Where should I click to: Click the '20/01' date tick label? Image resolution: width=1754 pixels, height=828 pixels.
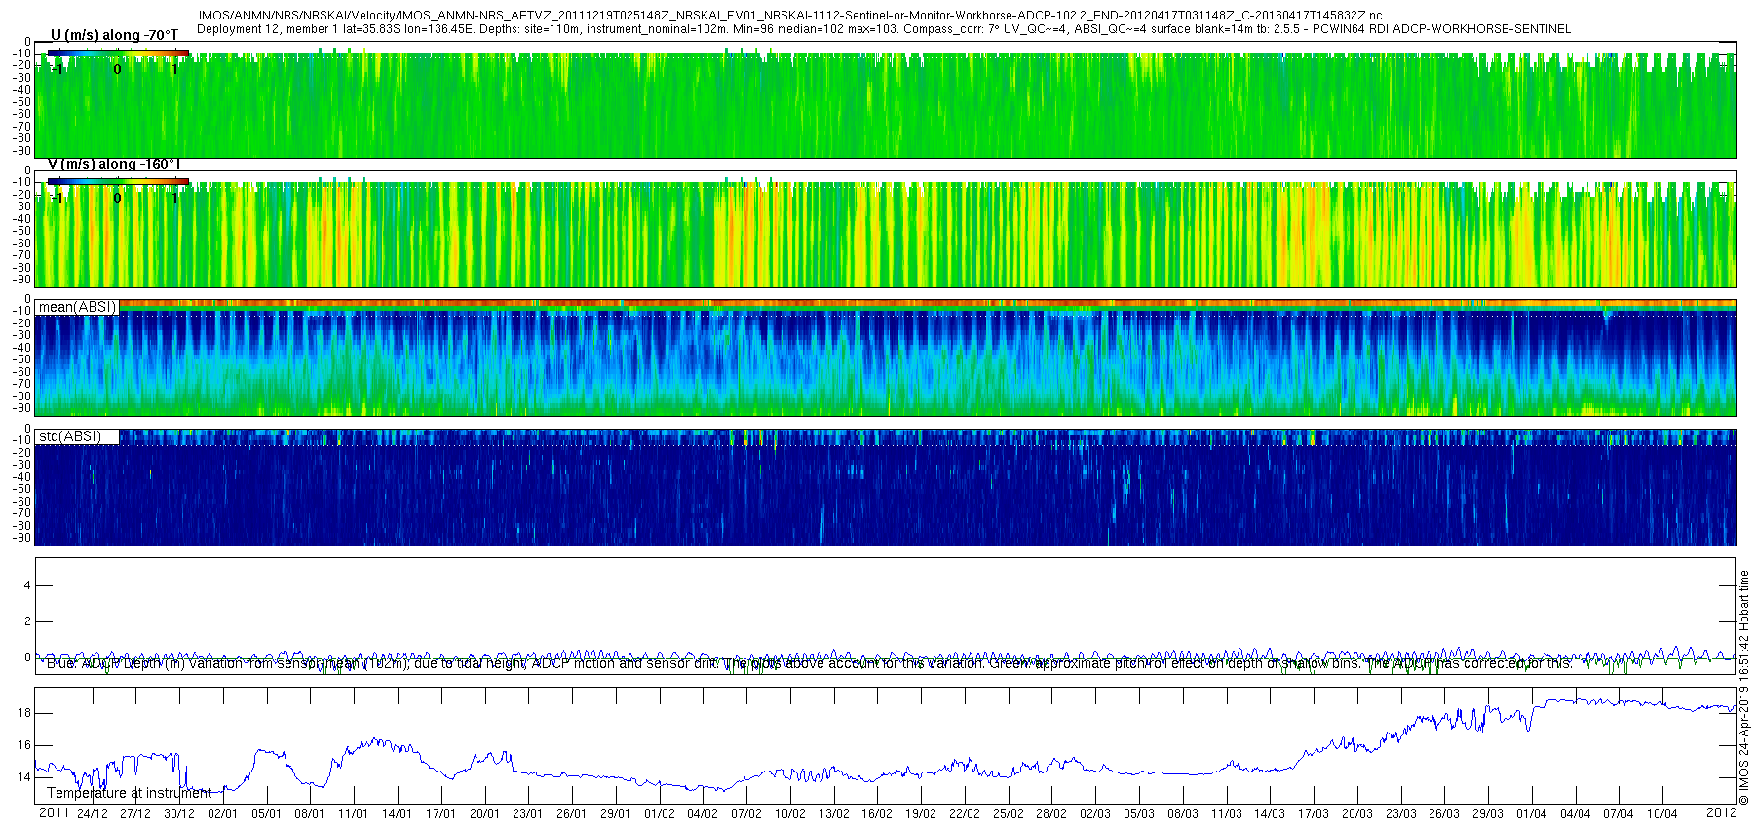tap(484, 814)
